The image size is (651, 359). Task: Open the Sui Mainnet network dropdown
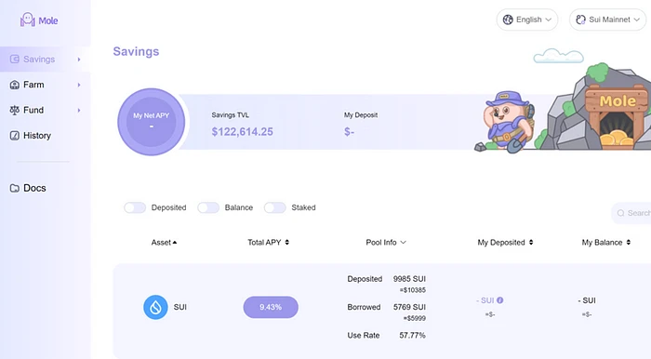(608, 20)
